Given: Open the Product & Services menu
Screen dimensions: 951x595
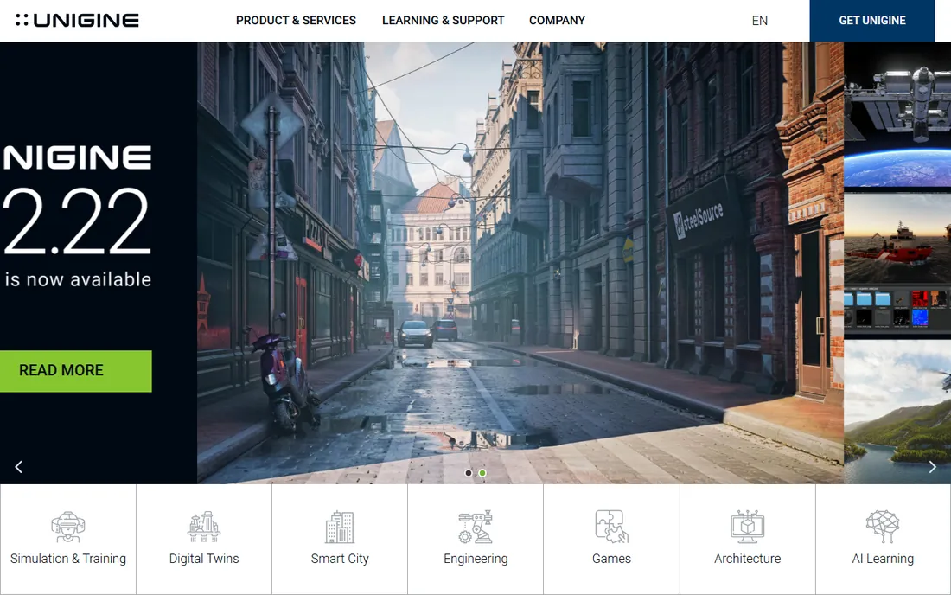Looking at the screenshot, I should point(296,21).
